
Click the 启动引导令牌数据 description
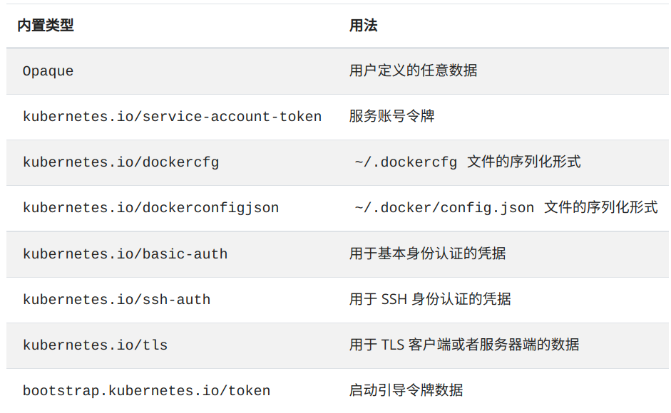pos(406,390)
